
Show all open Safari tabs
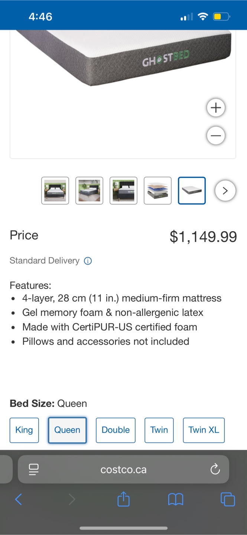[228, 499]
